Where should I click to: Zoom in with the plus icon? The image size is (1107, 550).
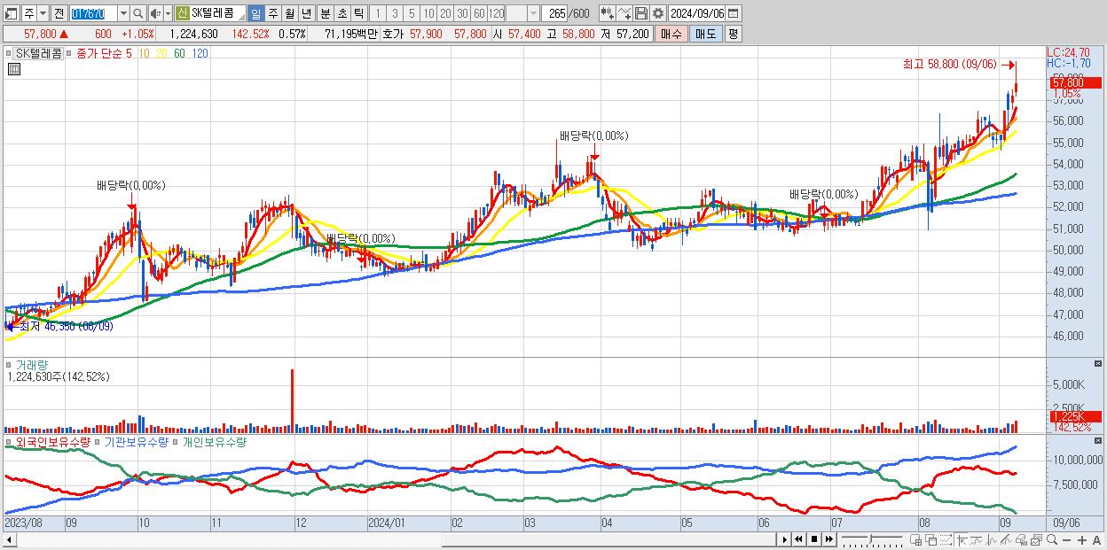pyautogui.click(x=1082, y=540)
